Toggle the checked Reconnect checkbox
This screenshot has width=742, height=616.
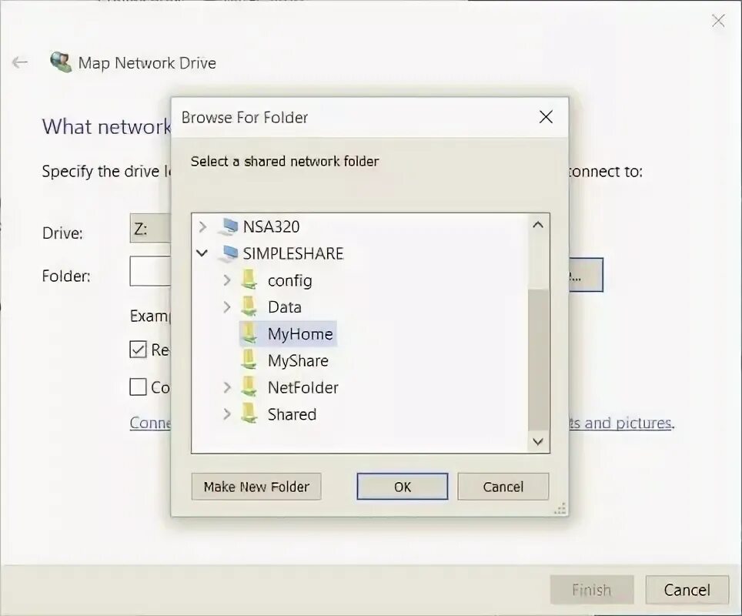[138, 350]
